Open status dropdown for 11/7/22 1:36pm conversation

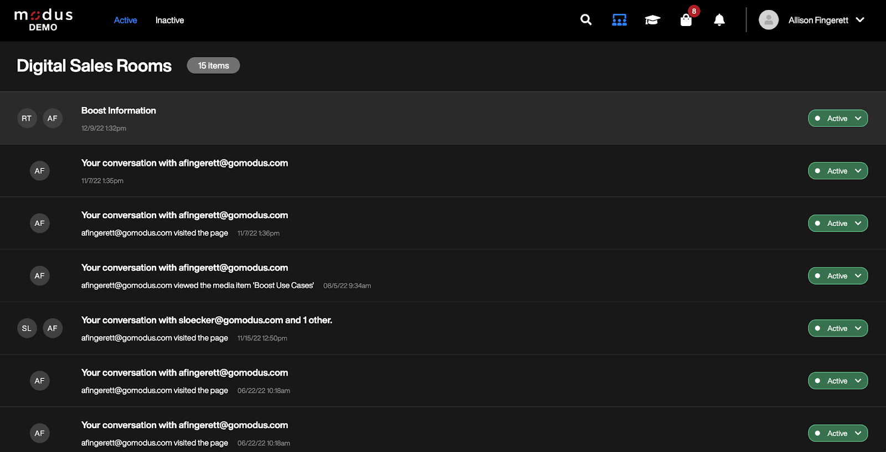click(838, 223)
